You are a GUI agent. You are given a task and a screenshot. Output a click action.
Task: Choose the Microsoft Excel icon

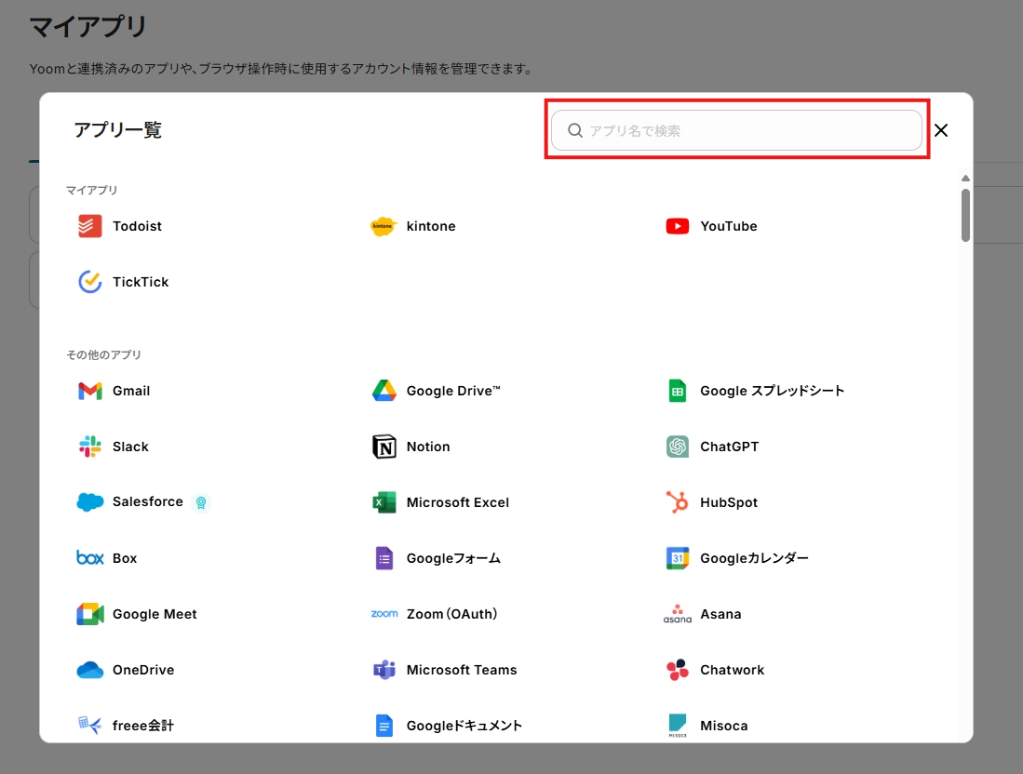(384, 502)
